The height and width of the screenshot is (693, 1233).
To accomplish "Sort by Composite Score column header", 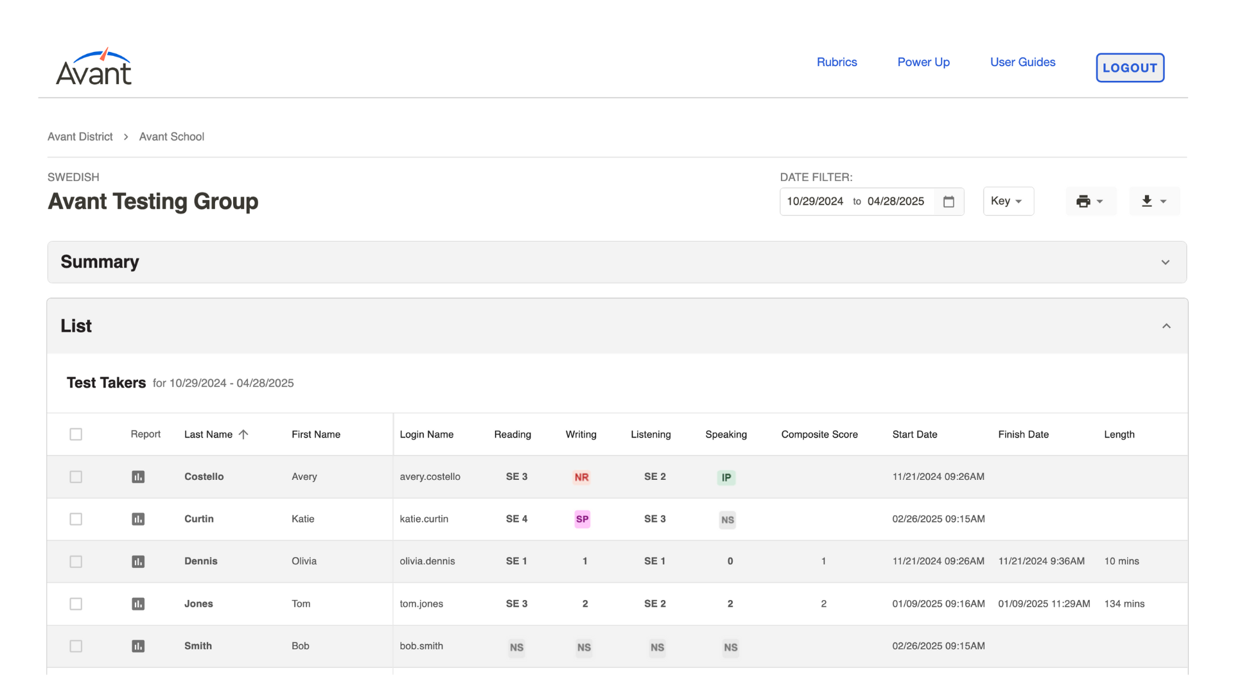I will pyautogui.click(x=819, y=434).
